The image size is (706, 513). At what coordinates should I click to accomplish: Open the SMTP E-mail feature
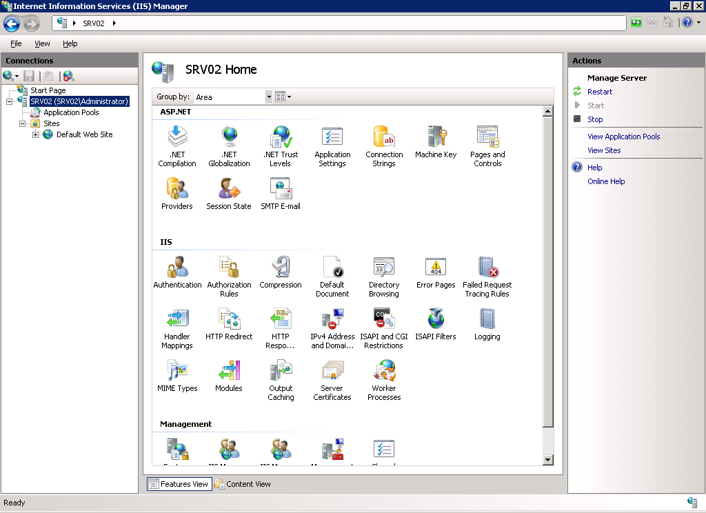[281, 194]
